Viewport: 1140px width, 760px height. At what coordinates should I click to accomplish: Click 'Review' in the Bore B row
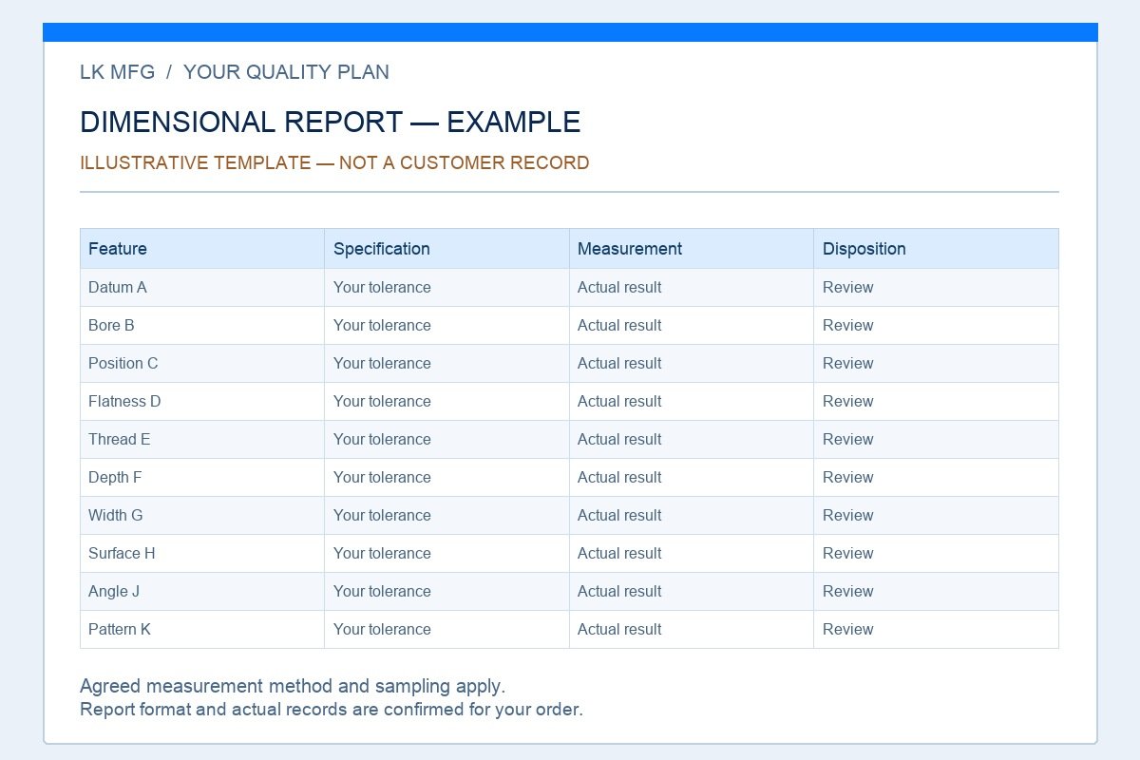848,325
